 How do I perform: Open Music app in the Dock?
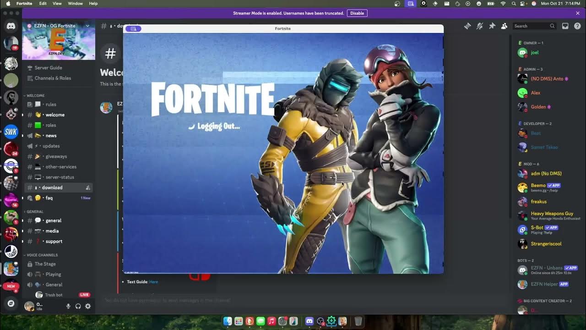(x=271, y=321)
